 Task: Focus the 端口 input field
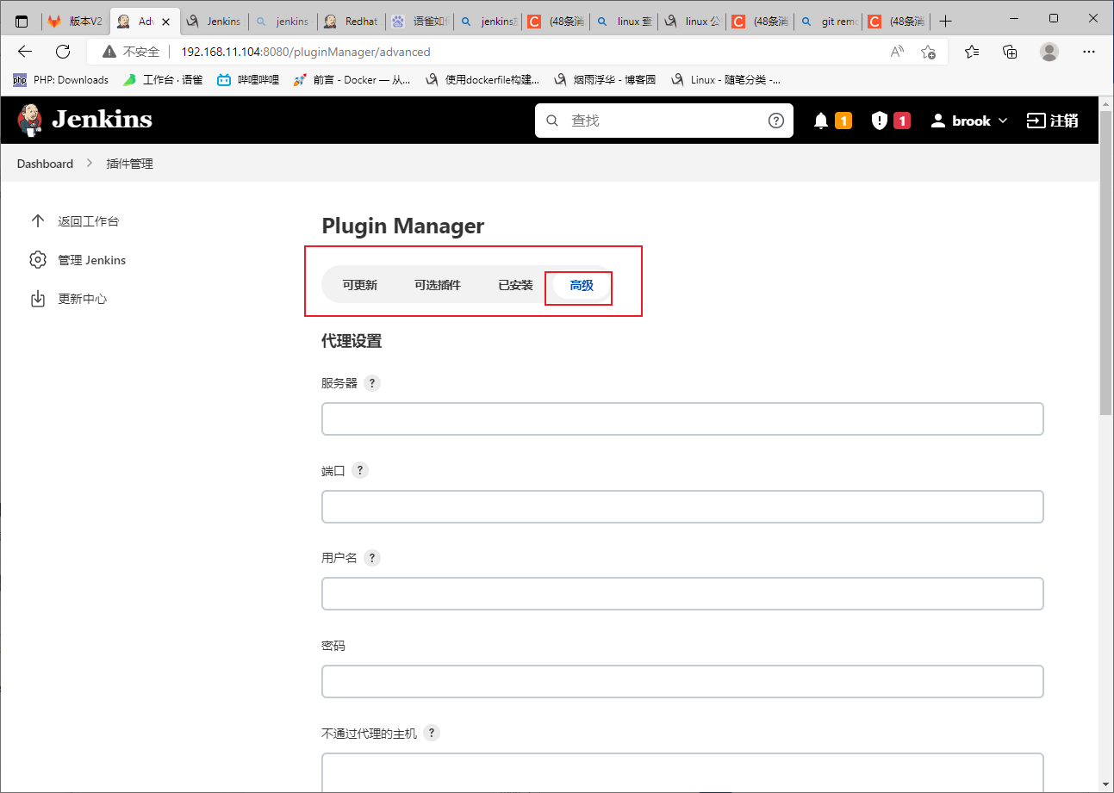click(x=682, y=506)
